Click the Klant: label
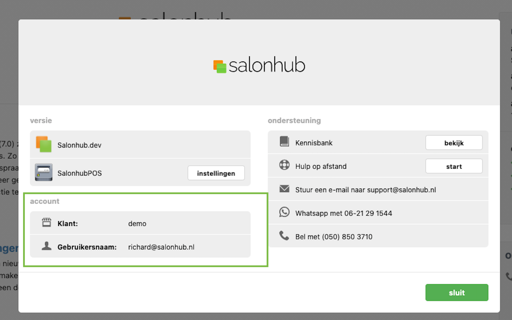 [67, 224]
